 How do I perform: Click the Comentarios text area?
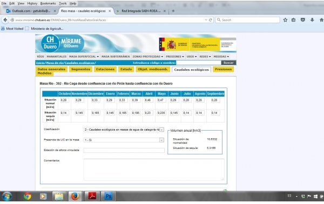154,169
